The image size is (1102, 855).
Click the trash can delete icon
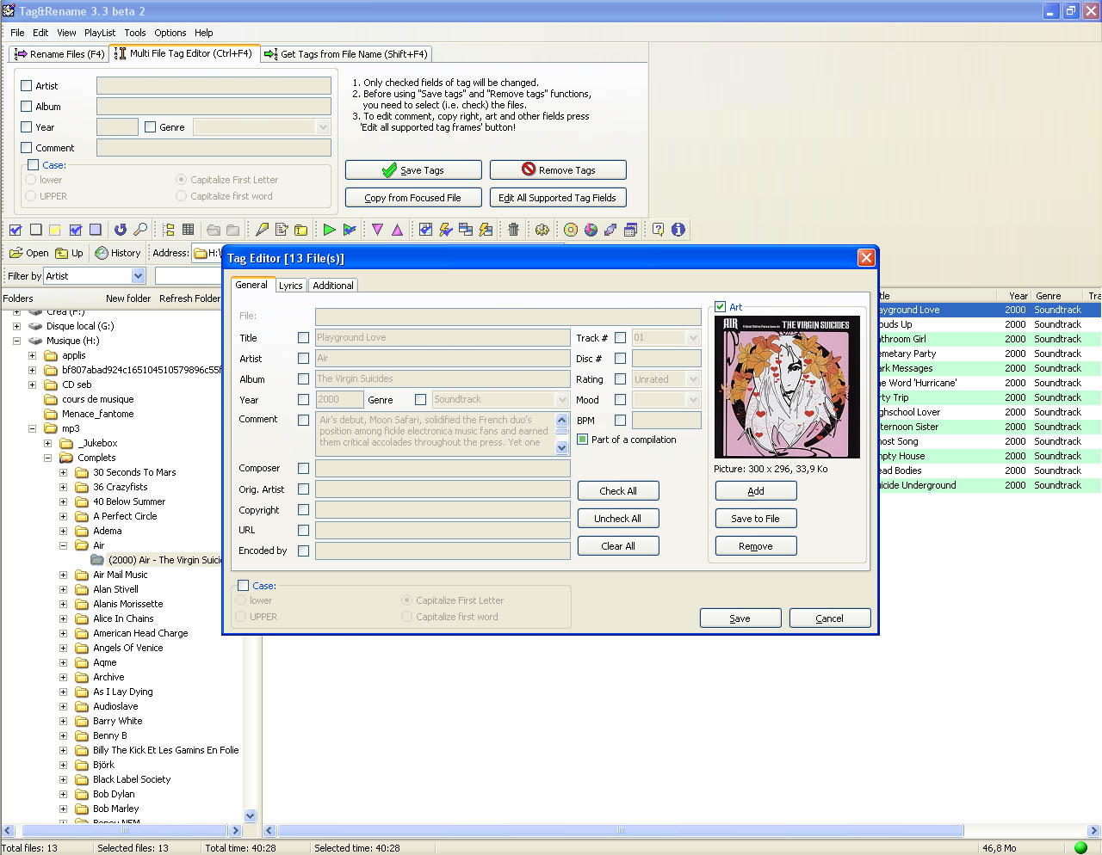513,230
